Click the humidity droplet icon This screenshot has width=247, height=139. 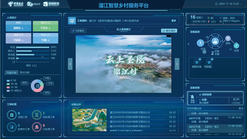[221, 18]
